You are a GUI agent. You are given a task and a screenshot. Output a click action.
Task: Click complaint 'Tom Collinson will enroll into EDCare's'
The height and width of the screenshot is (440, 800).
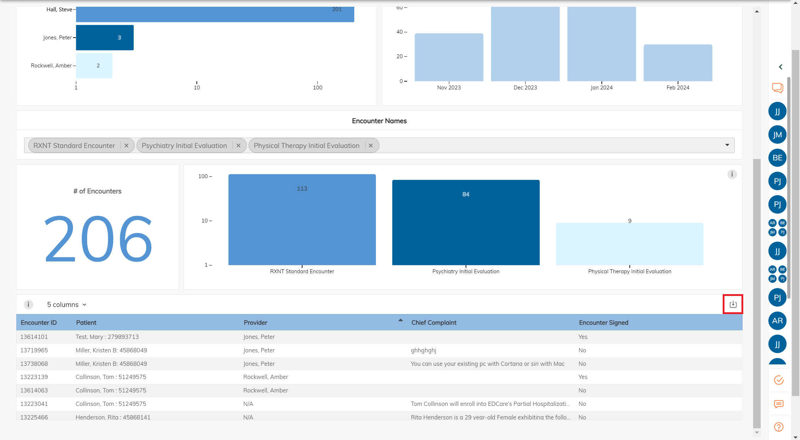pyautogui.click(x=490, y=404)
